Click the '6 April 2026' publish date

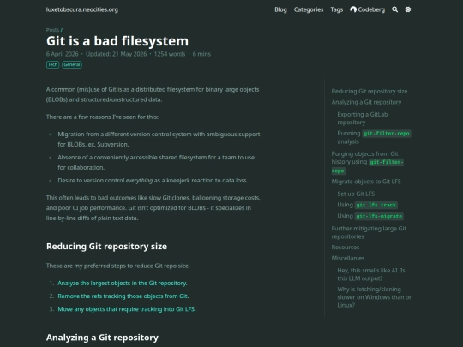pyautogui.click(x=62, y=54)
